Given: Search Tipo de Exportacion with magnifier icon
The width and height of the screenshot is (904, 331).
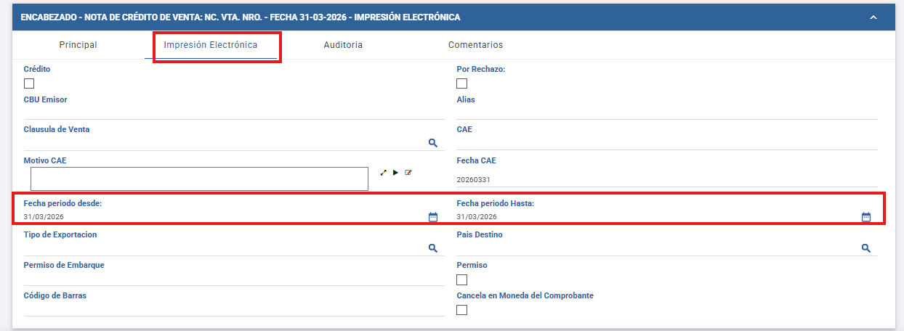Looking at the screenshot, I should click(432, 248).
